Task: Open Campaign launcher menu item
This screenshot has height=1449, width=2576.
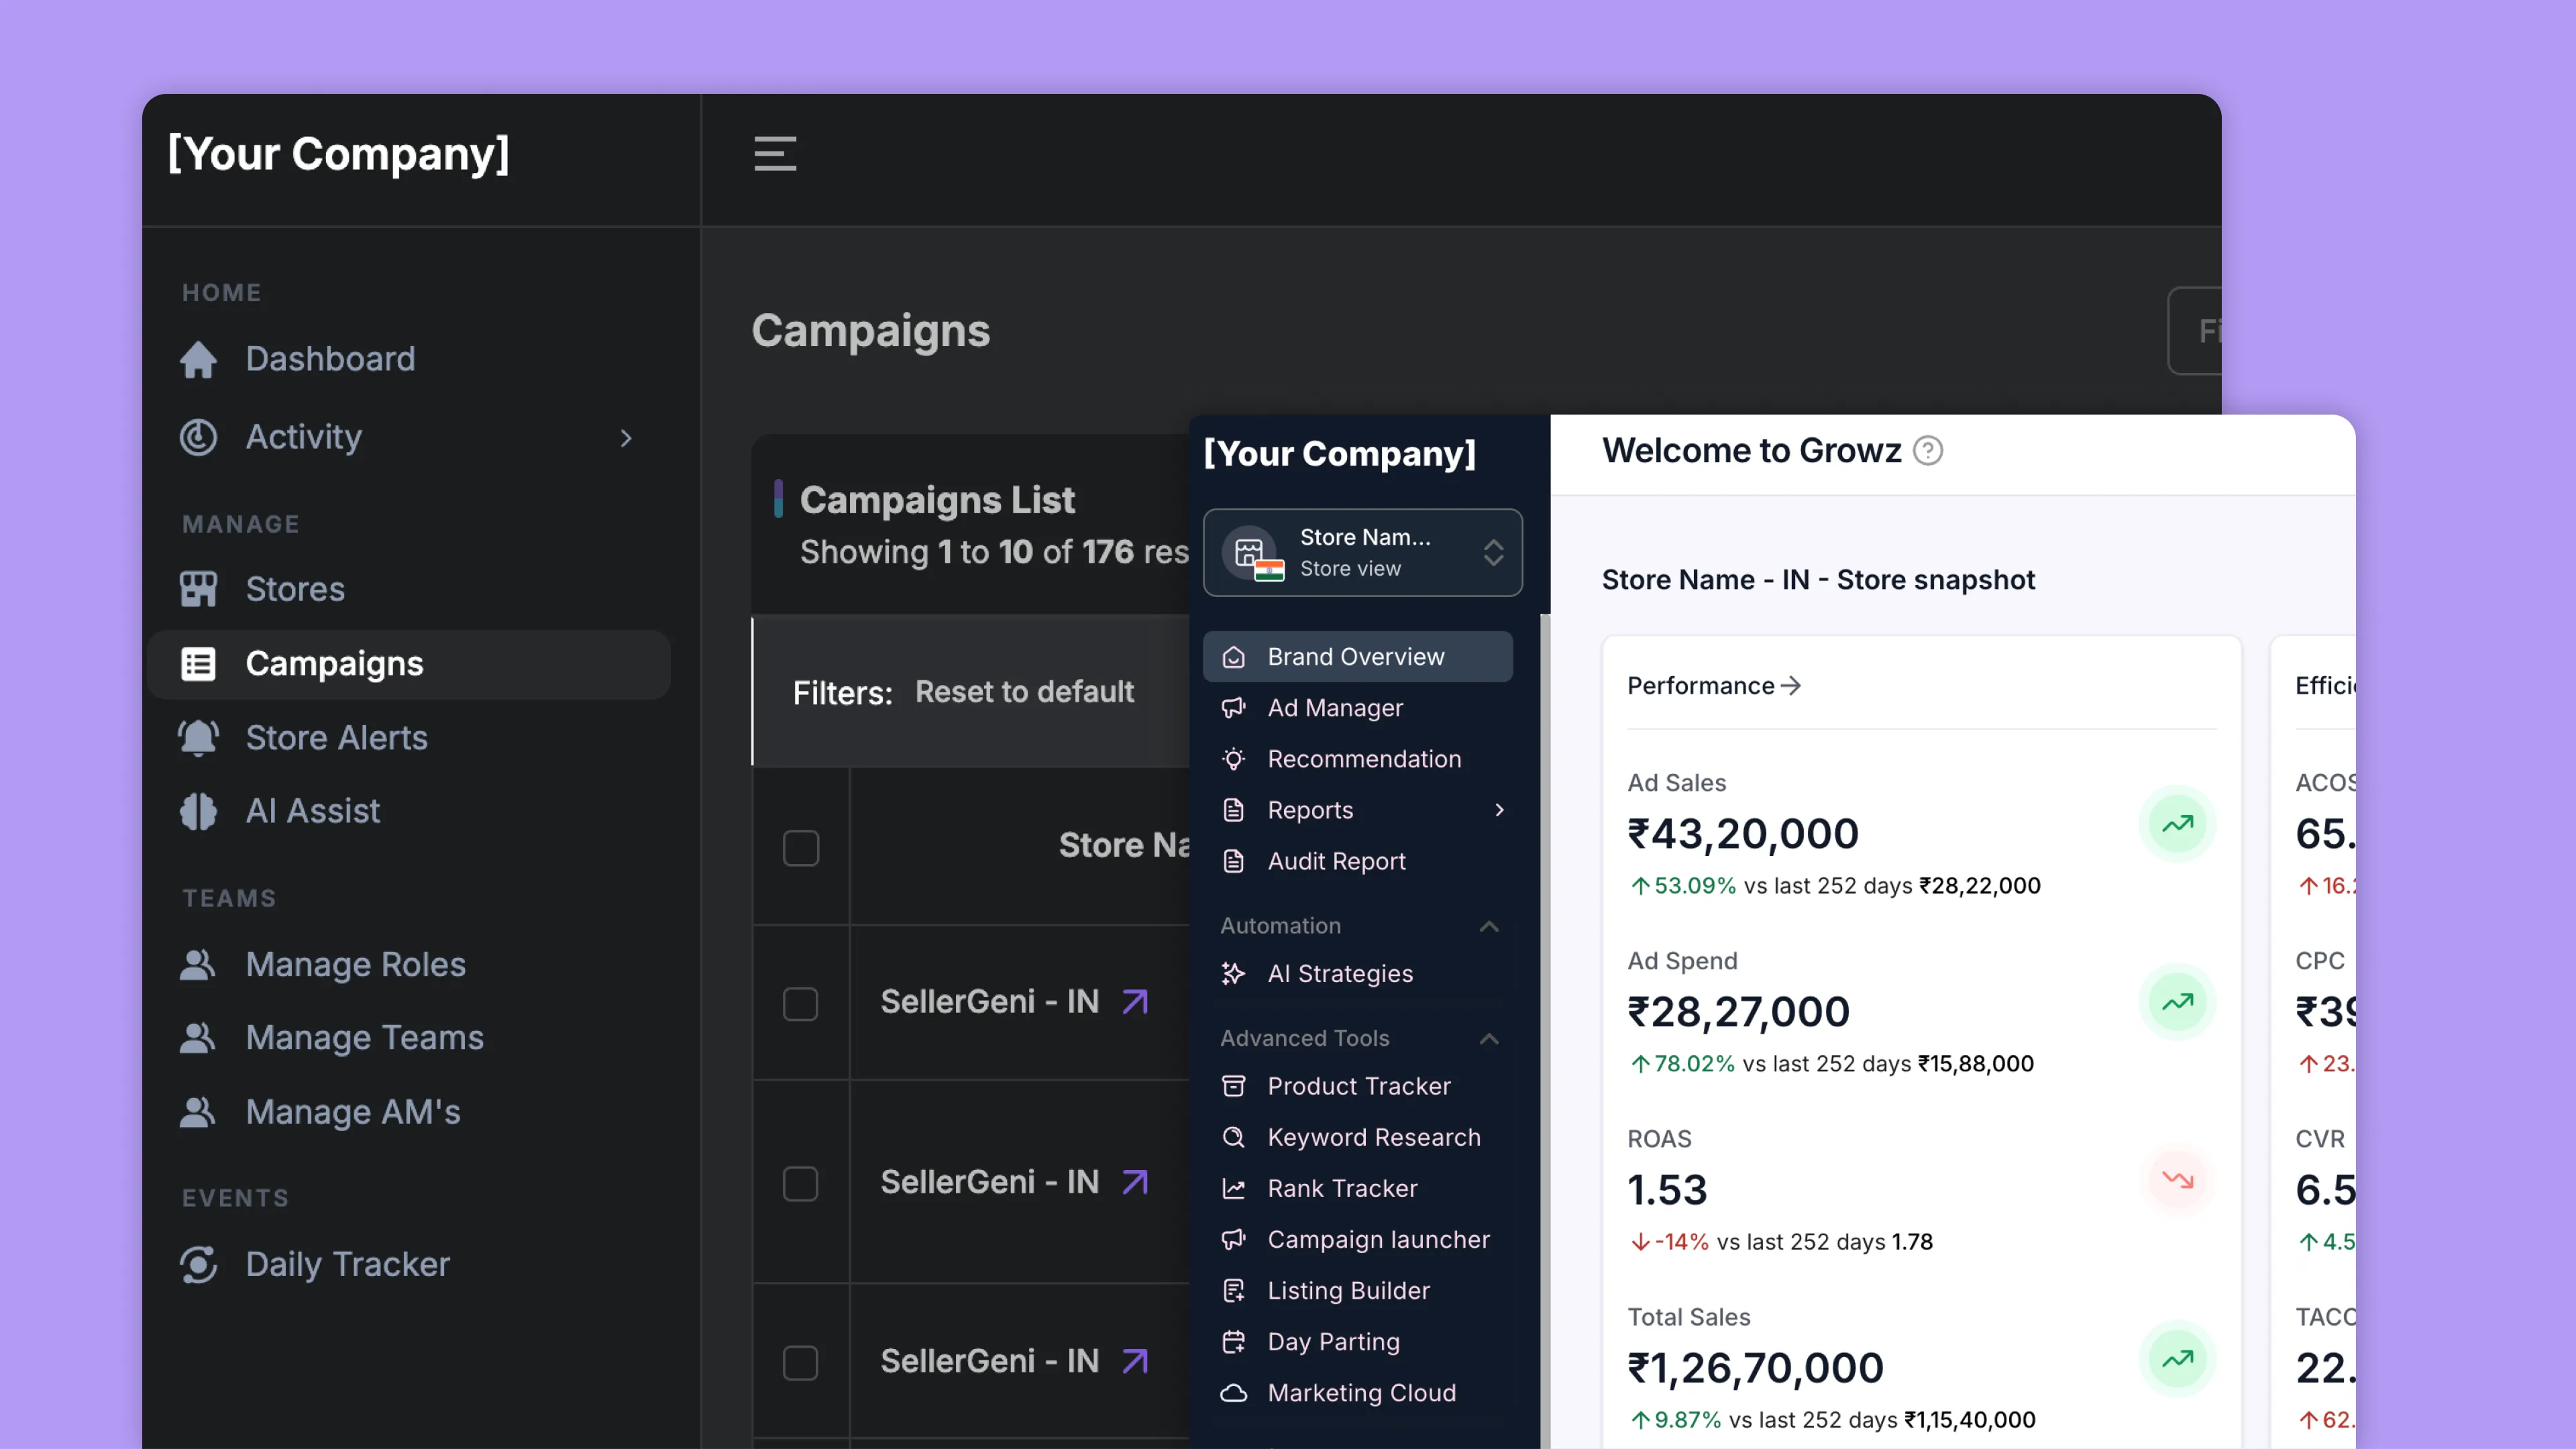Action: (1357, 1240)
